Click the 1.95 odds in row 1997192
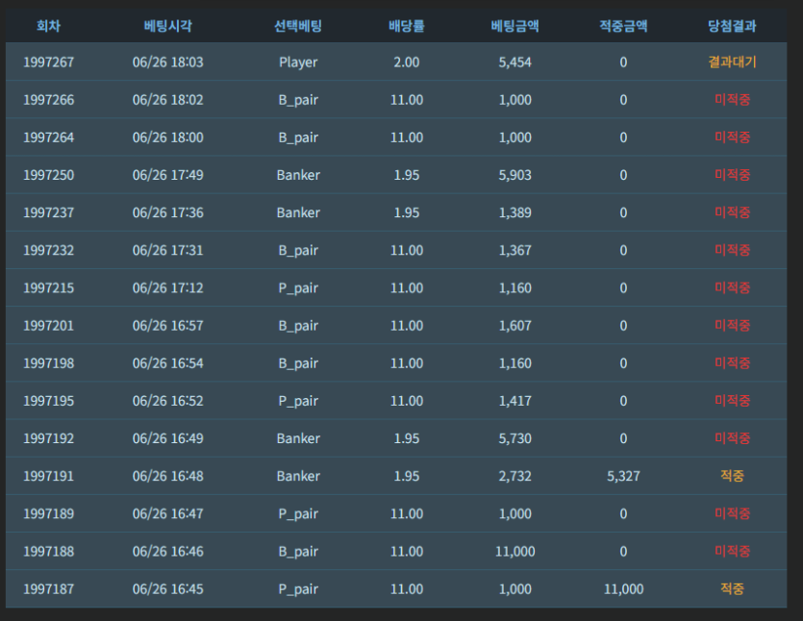Image resolution: width=803 pixels, height=621 pixels. click(406, 438)
